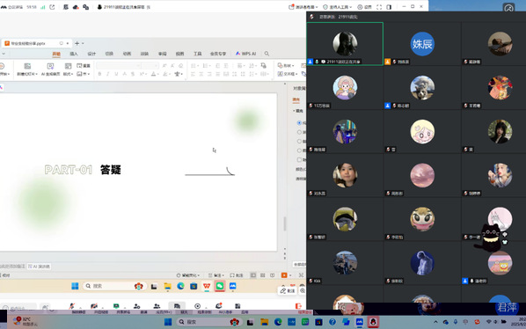This screenshot has width=526, height=329.
Task: Switch to the 插入 ribbon tab
Action: [x=74, y=54]
